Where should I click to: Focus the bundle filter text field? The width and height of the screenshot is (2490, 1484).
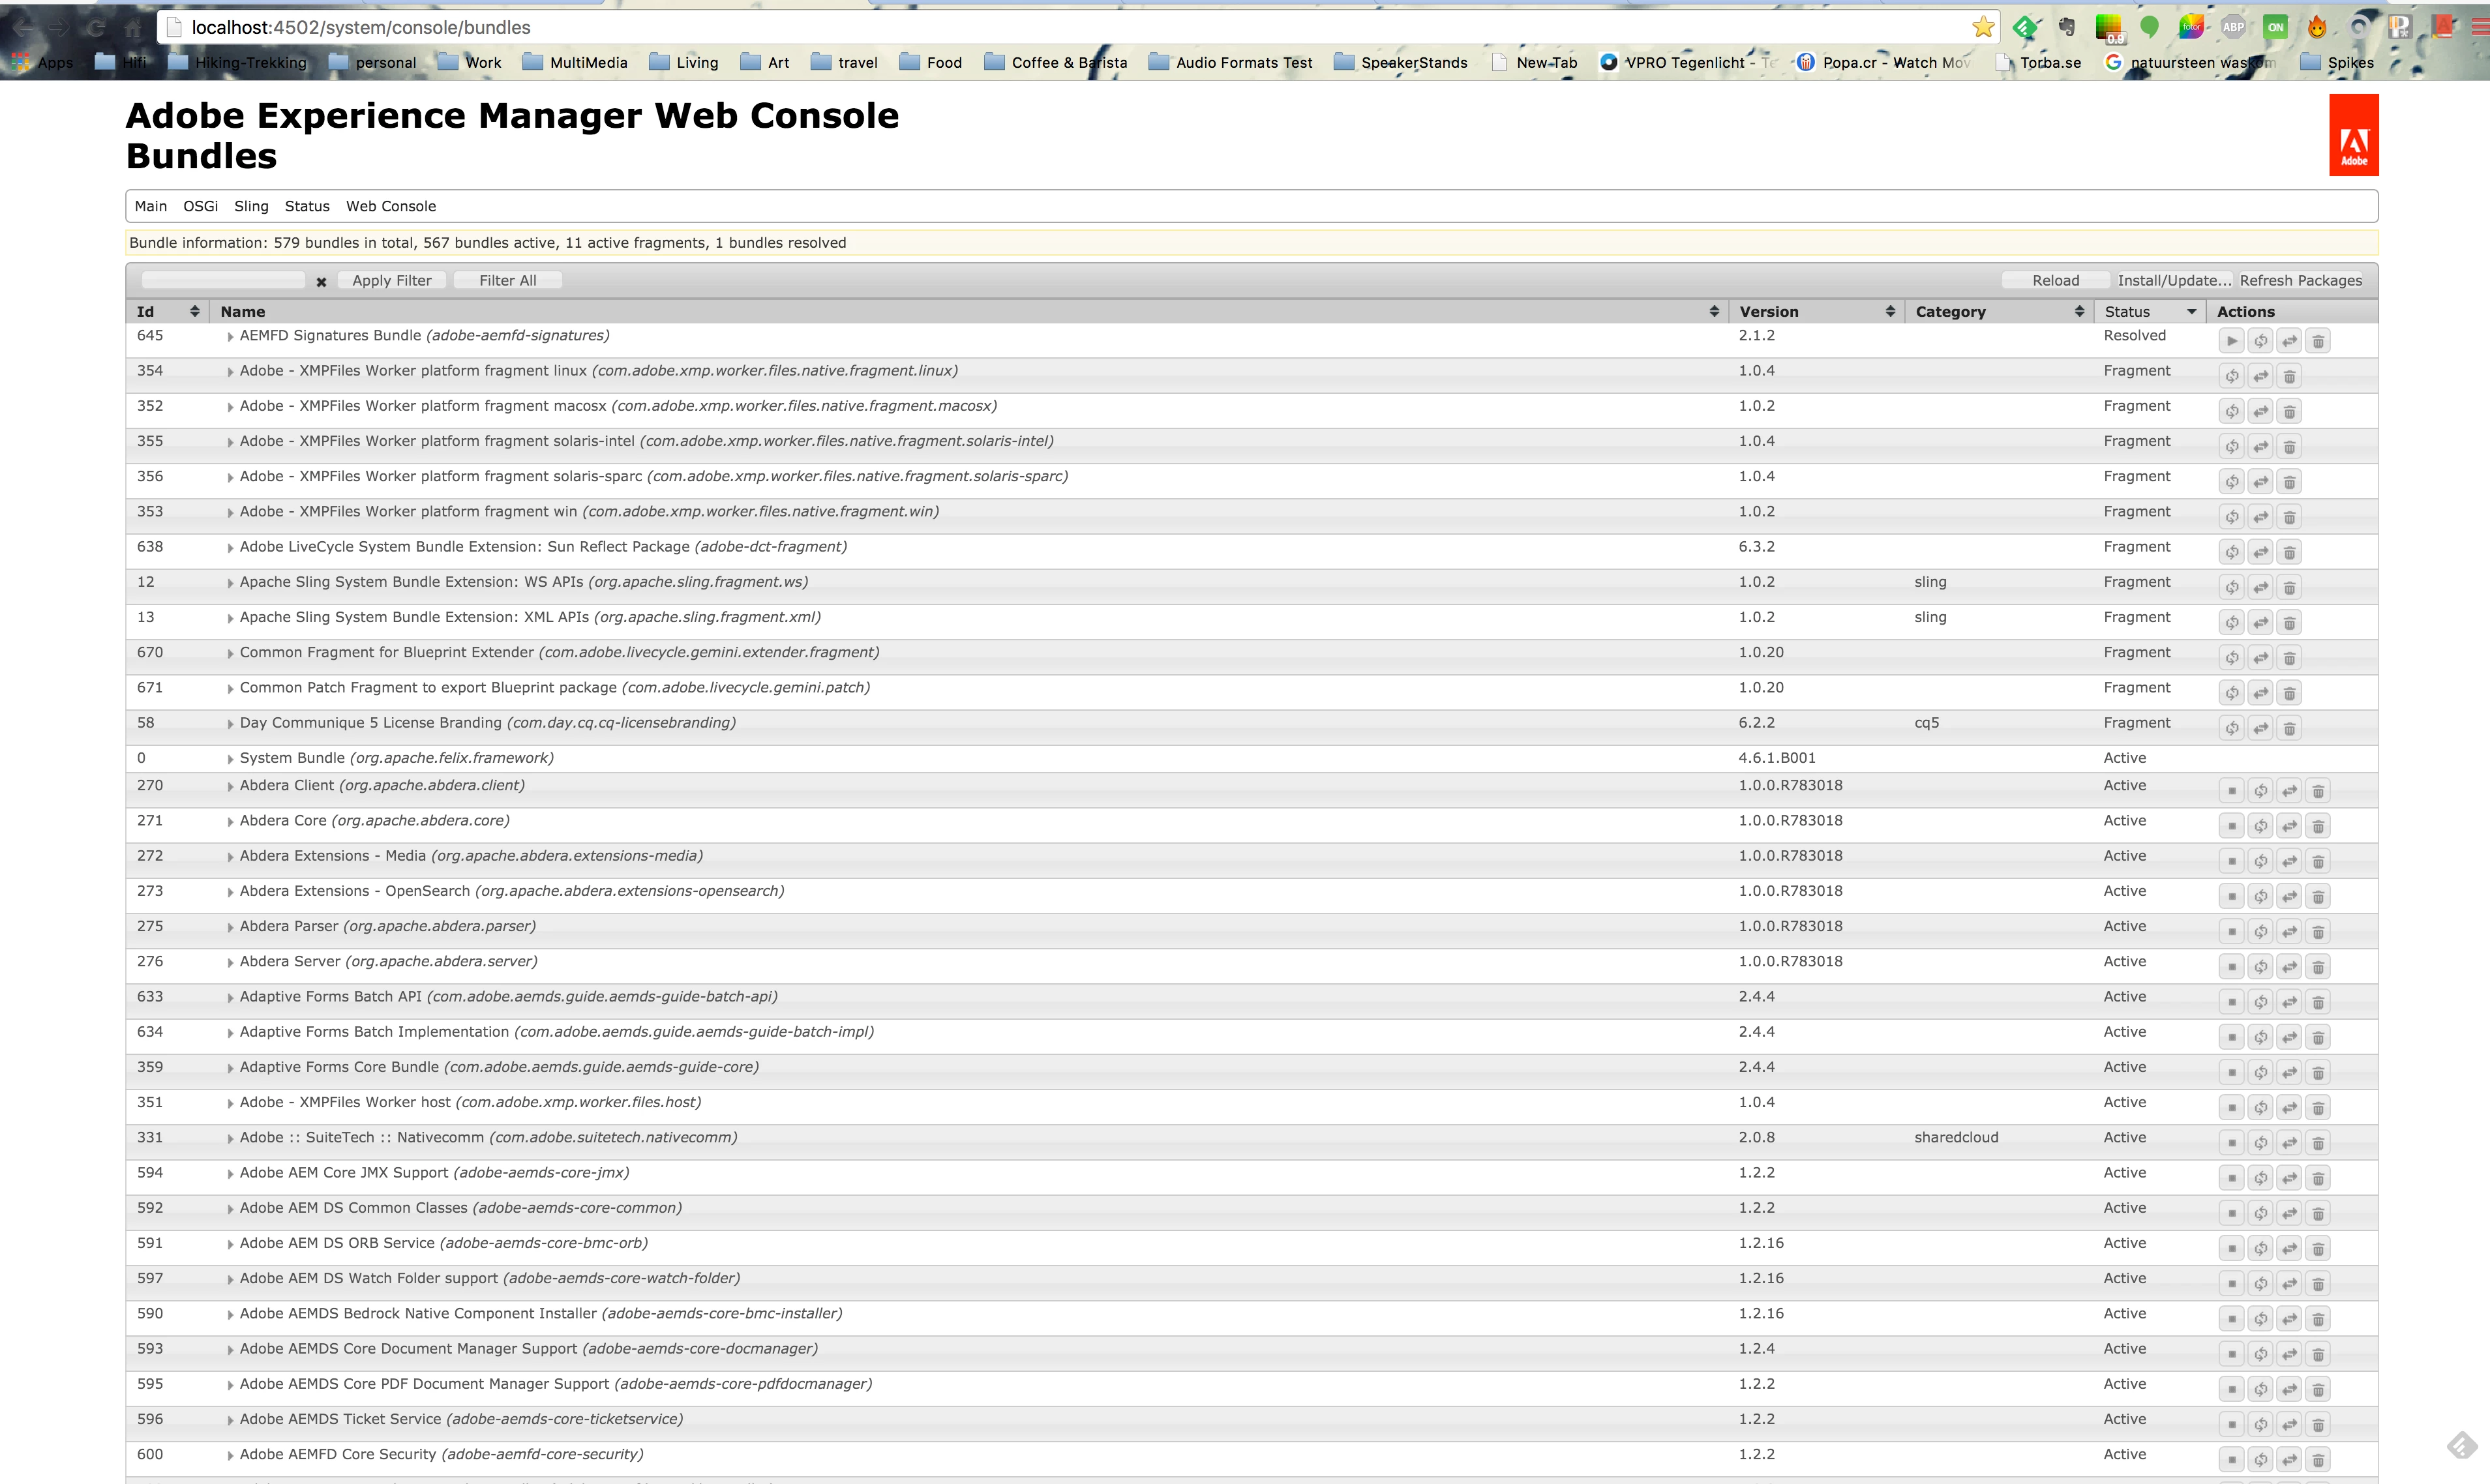pyautogui.click(x=223, y=281)
